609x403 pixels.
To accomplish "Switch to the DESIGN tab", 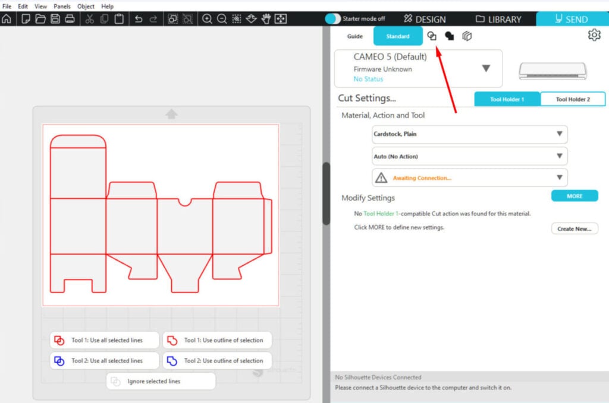I will (x=425, y=19).
